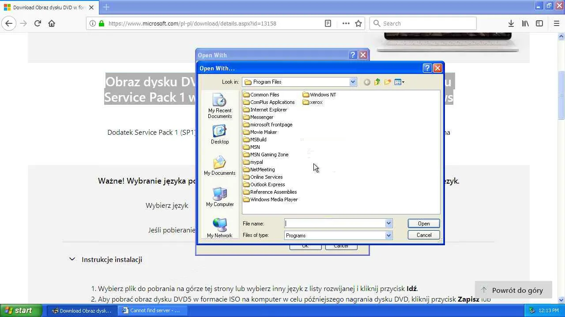
Task: Click the help question mark in Open With dialog
Action: [x=427, y=68]
